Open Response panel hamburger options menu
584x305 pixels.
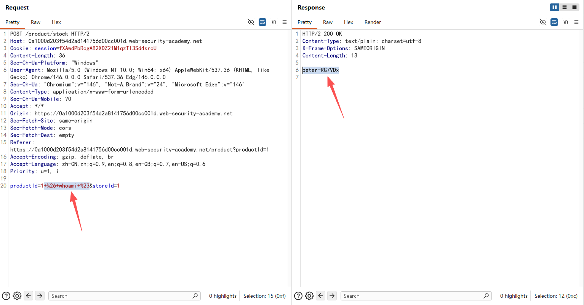(576, 22)
